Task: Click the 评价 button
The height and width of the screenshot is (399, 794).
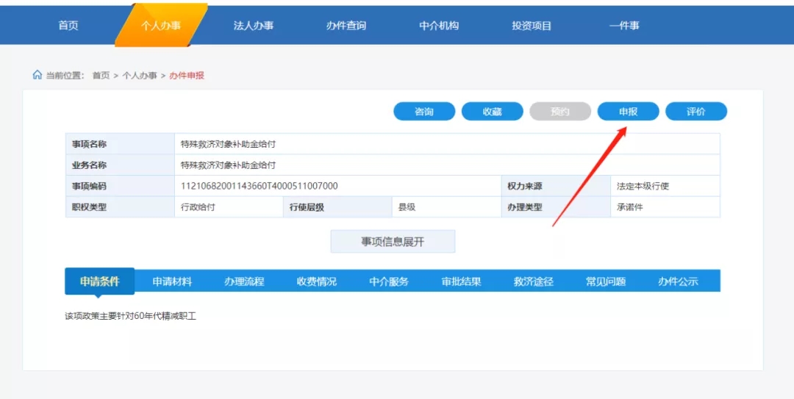Action: (696, 112)
